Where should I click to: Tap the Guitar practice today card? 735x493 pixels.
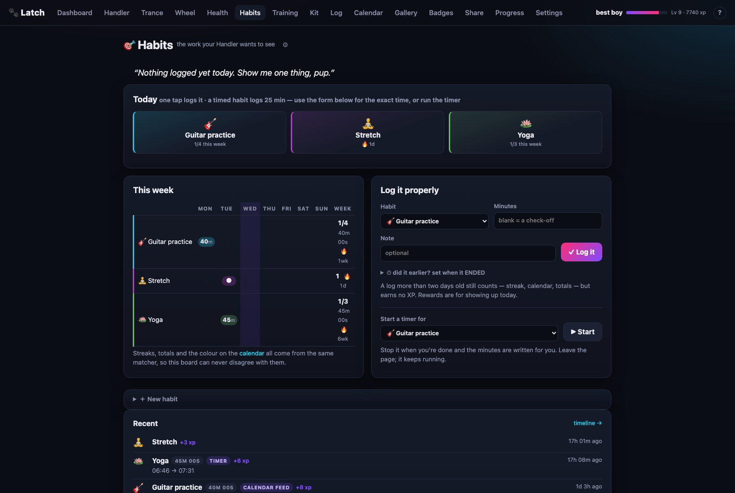coord(209,132)
